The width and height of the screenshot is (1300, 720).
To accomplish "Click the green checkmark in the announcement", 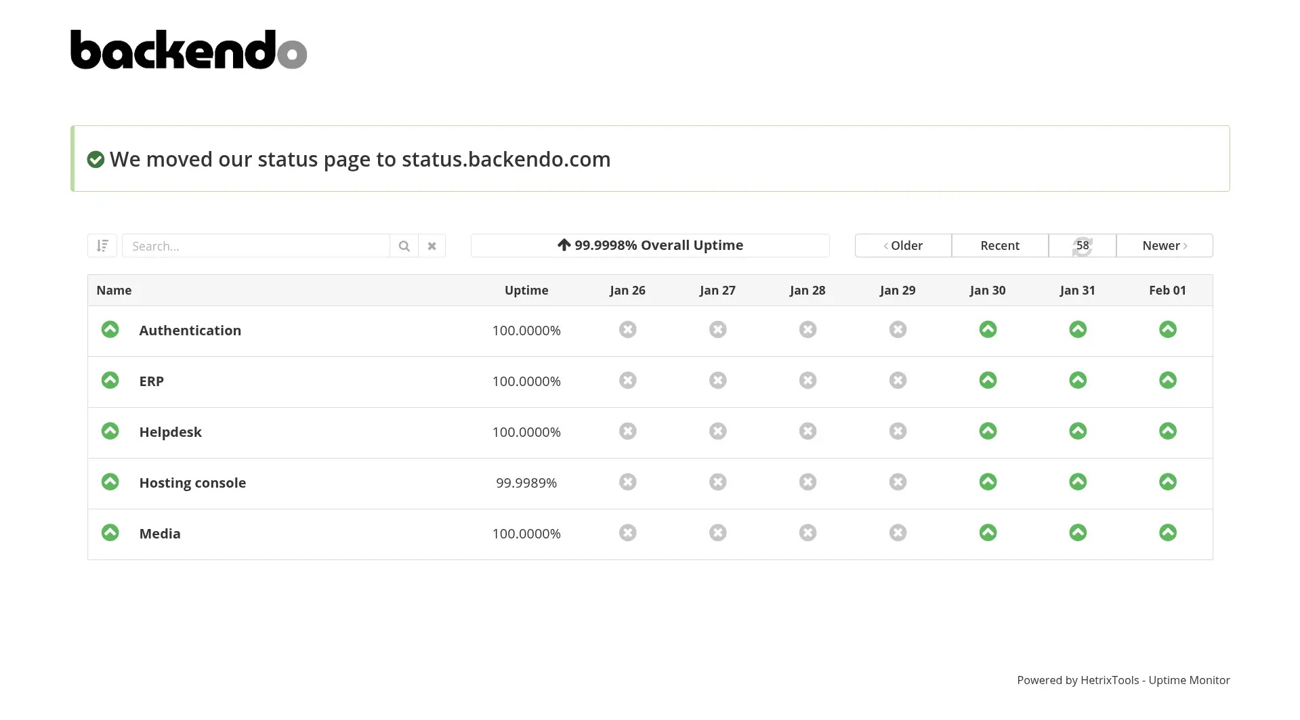I will click(96, 160).
